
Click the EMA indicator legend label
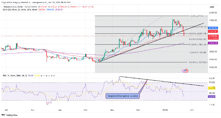coord(20,9)
